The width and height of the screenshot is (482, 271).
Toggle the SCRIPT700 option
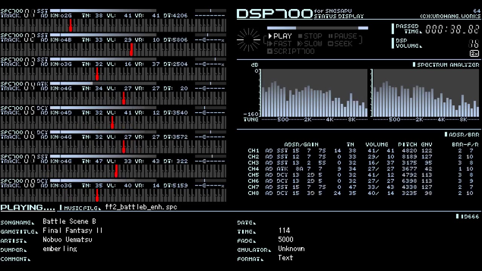tap(291, 51)
